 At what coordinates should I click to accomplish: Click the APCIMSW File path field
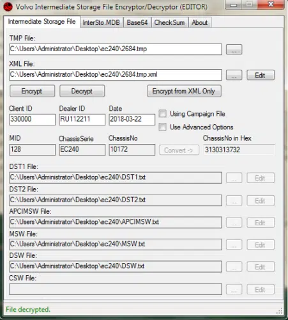116,223
